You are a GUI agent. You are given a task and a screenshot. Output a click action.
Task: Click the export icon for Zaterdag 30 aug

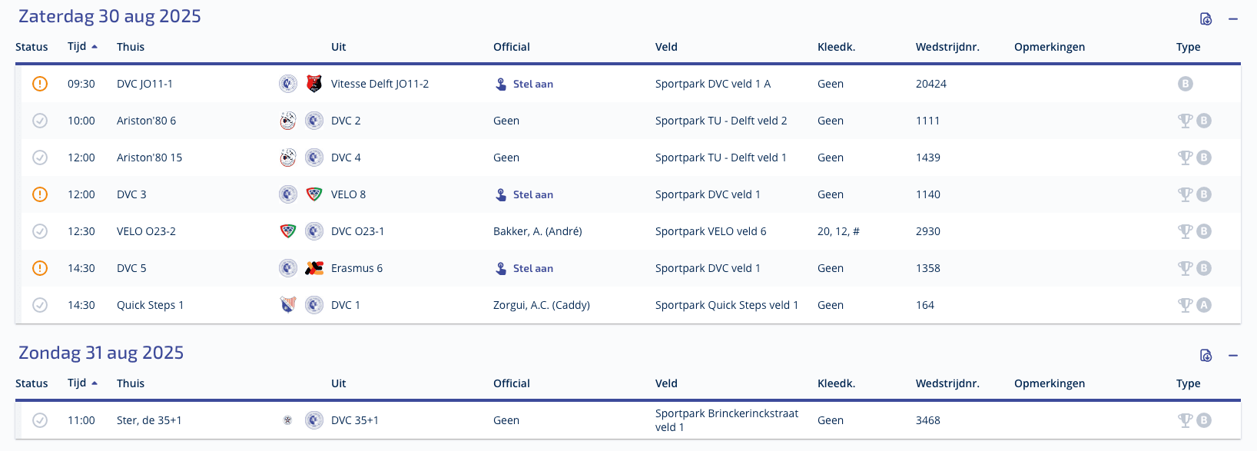coord(1206,19)
